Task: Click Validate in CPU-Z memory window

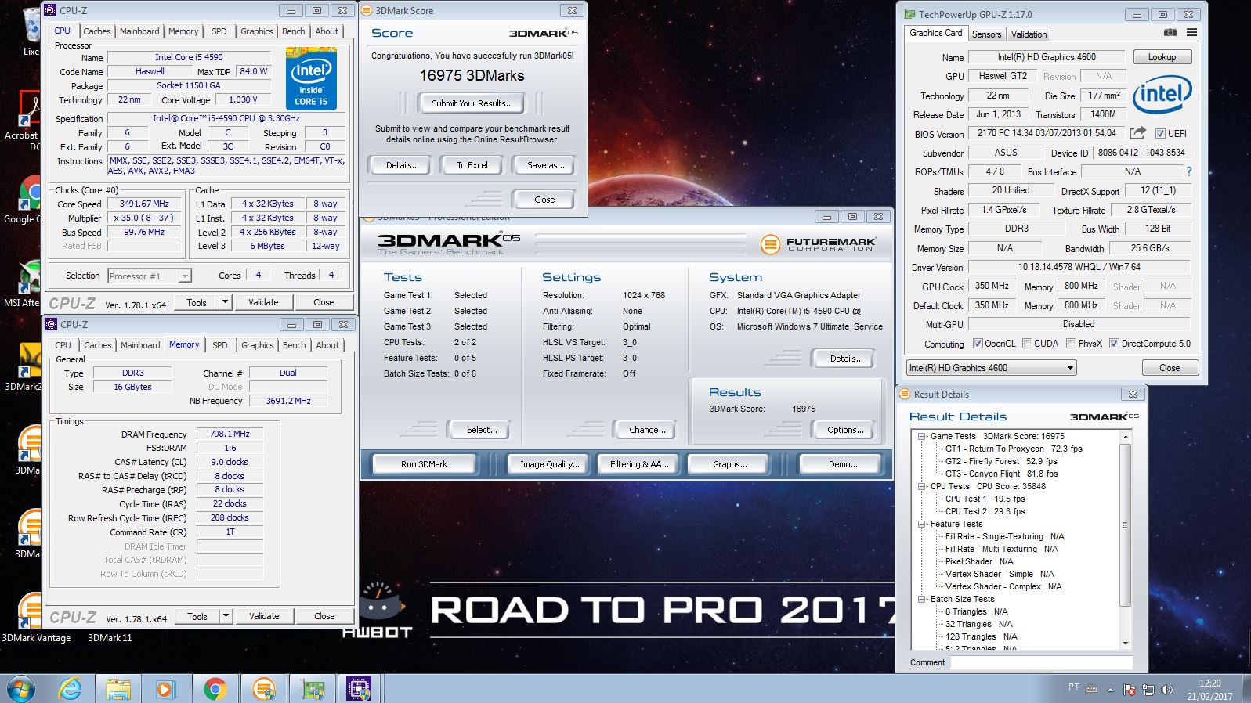Action: [264, 616]
